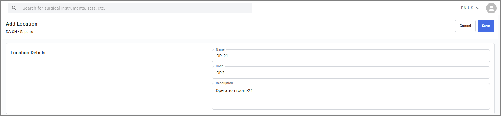
Task: Place cursor in OR-21 text
Action: tap(222, 56)
